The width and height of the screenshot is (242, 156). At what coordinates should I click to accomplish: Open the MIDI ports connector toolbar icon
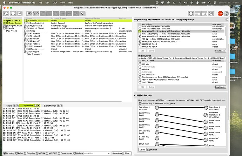191,14
